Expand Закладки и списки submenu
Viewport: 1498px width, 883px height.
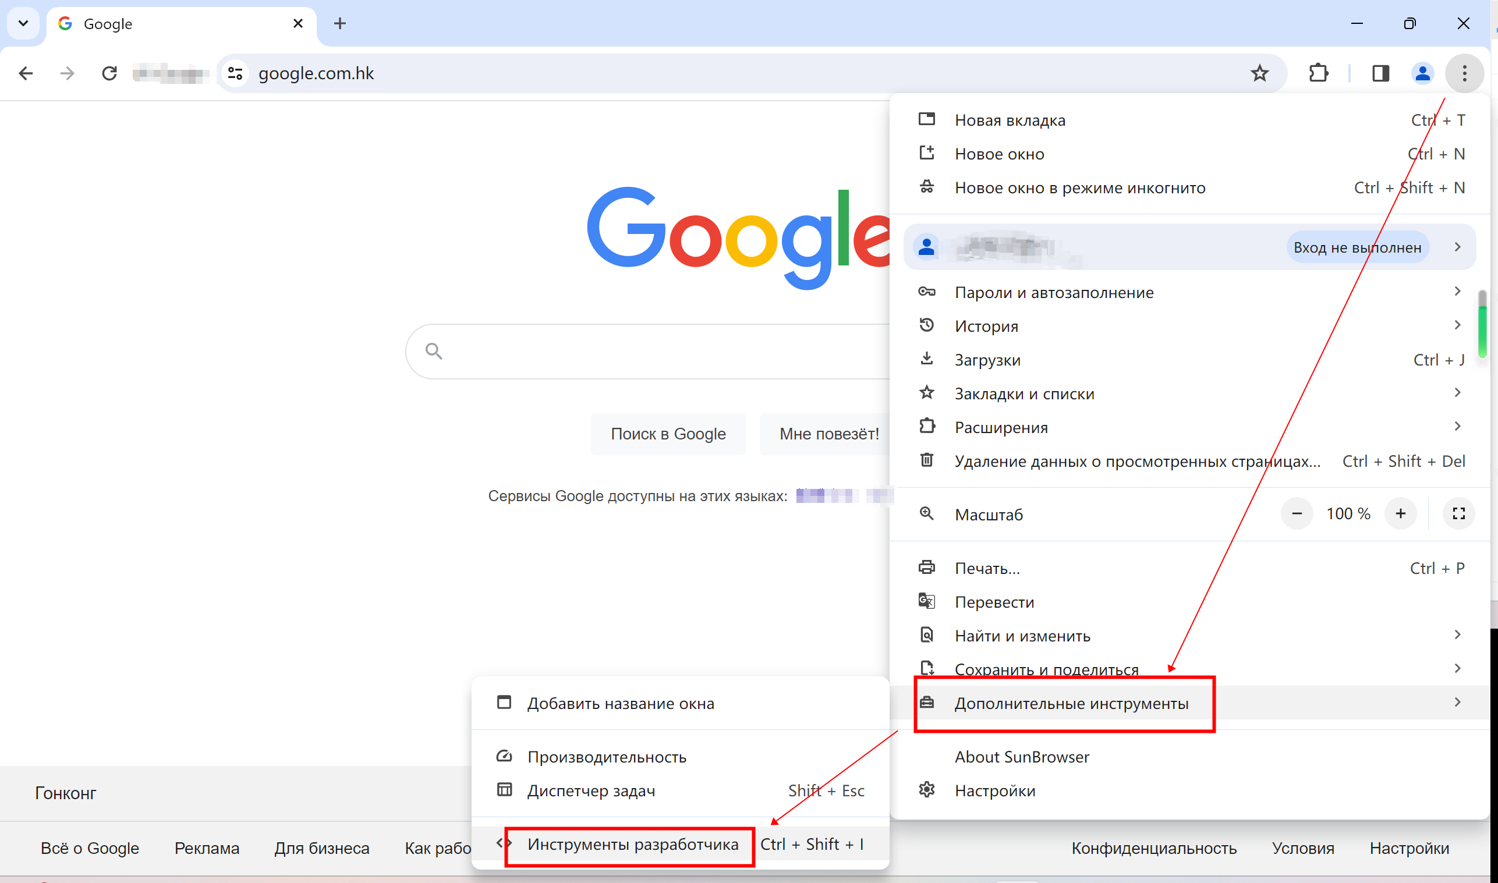1189,394
